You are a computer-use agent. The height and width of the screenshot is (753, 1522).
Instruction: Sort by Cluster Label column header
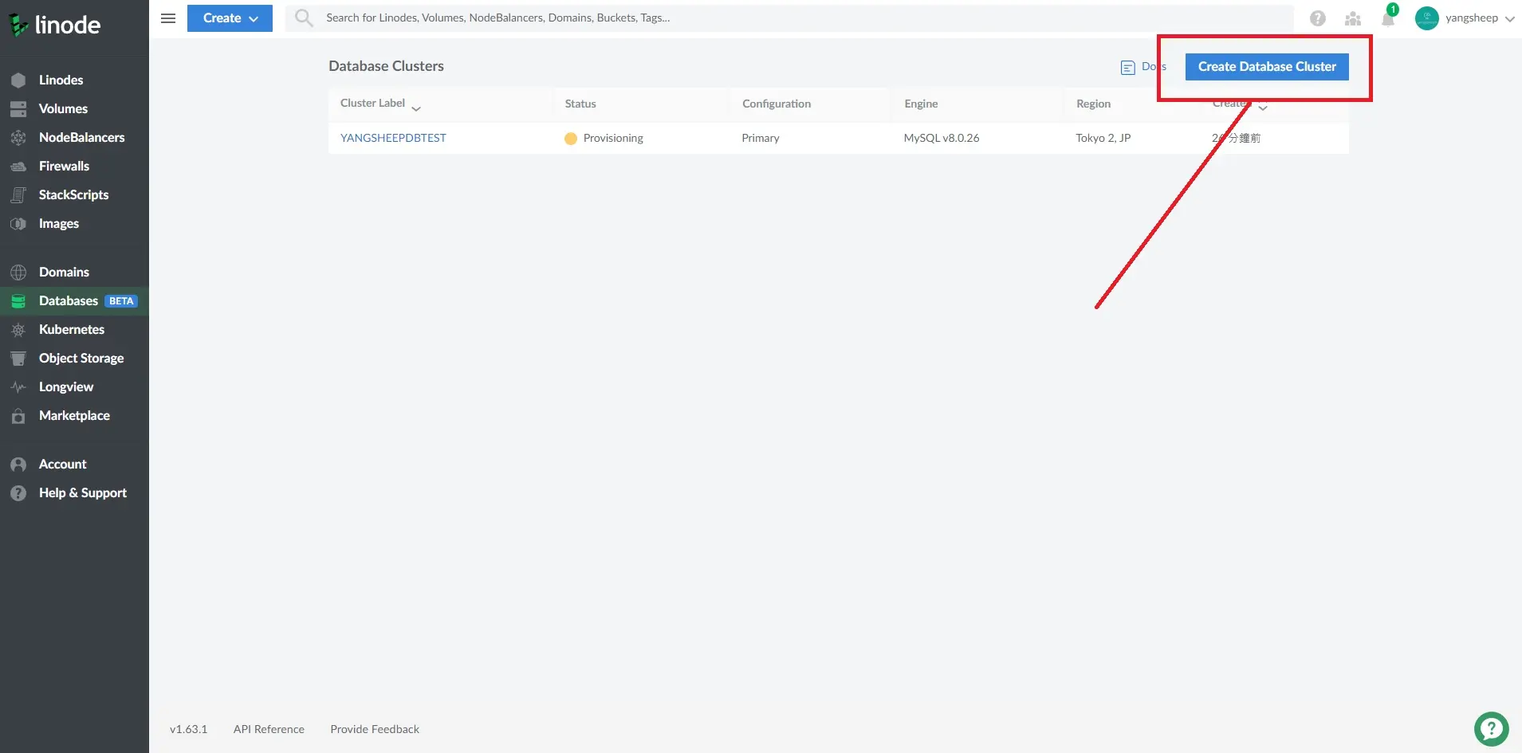coord(372,104)
